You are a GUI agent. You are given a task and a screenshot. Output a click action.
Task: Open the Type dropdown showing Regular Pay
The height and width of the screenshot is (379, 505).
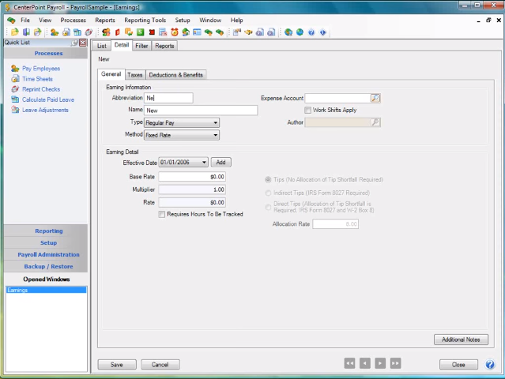(182, 122)
